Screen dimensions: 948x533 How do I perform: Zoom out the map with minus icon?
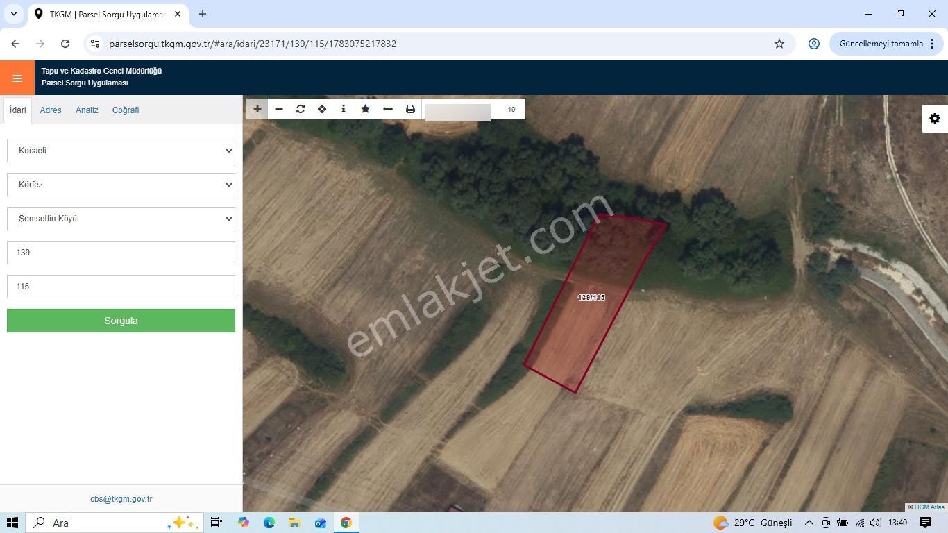(279, 109)
